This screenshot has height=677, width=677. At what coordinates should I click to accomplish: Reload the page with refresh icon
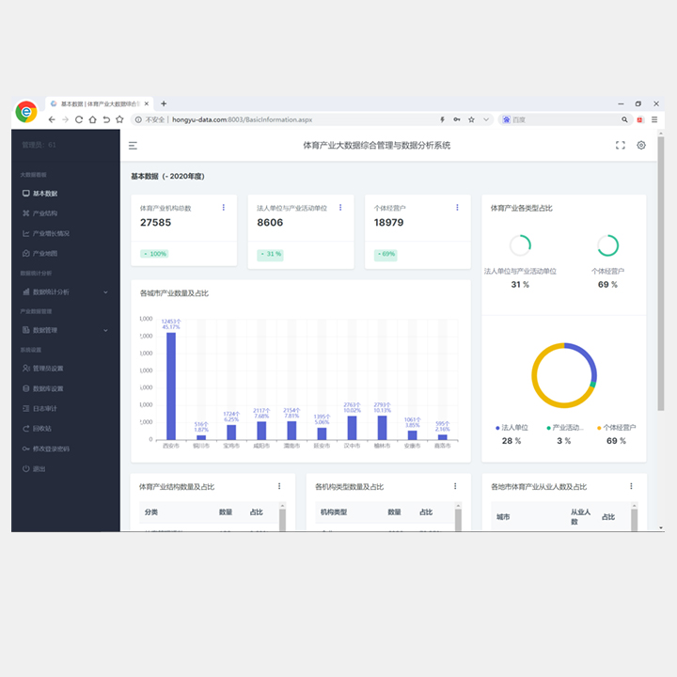[x=79, y=119]
